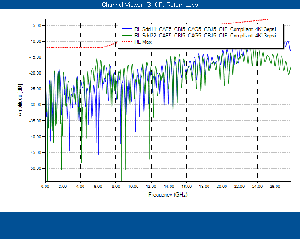Viewport: 300px width, 239px height.
Task: Click the Frequency (GHz) axis title
Action: (168, 195)
